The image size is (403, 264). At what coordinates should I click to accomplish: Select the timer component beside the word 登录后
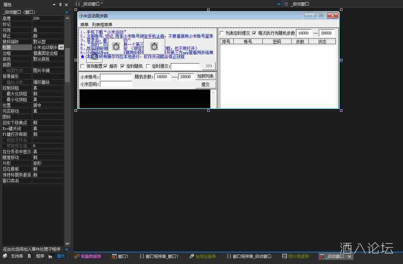coord(116,46)
